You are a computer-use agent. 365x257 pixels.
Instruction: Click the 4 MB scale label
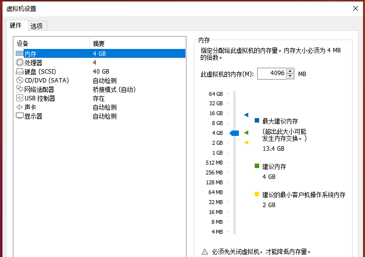217,232
